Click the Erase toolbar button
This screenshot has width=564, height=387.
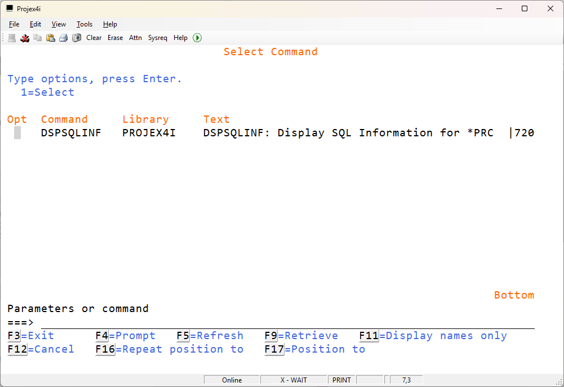pos(115,38)
